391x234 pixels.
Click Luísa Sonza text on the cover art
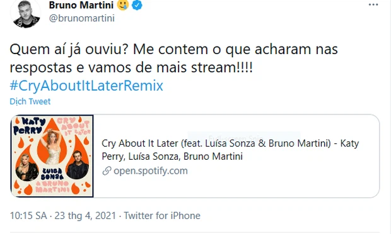pos(52,174)
